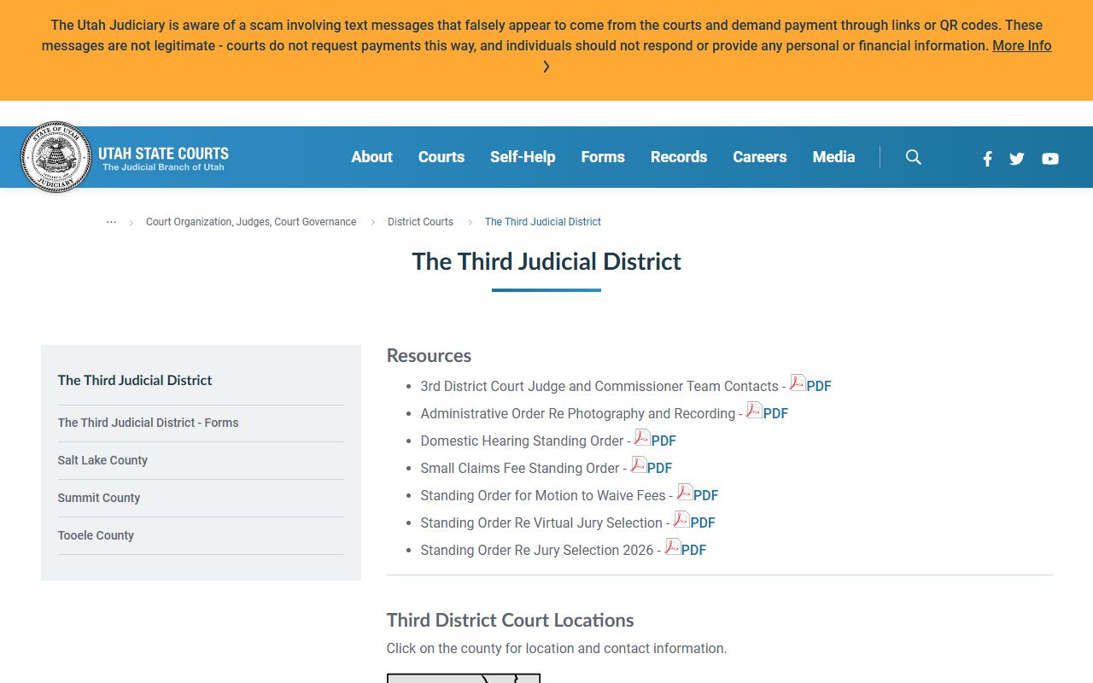Expand the breadcrumb ellipsis
Image resolution: width=1093 pixels, height=683 pixels.
(111, 222)
